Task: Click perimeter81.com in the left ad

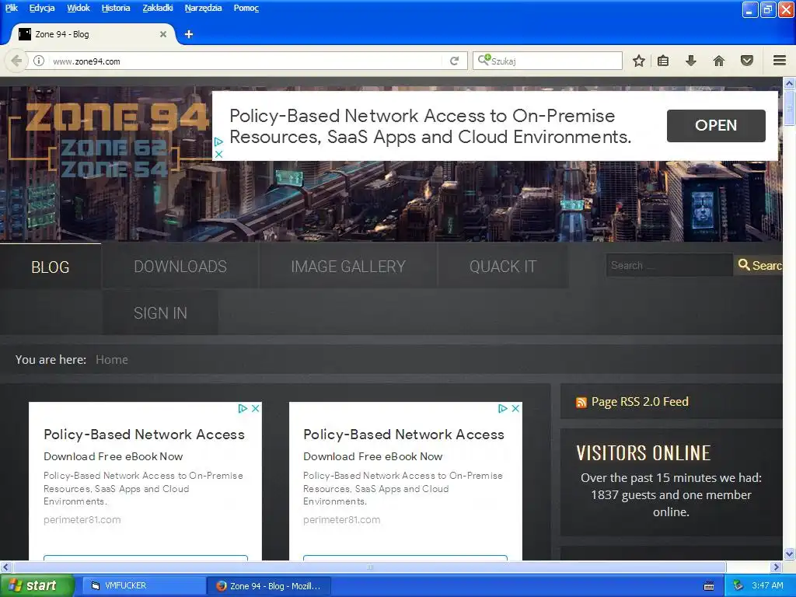Action: tap(82, 520)
